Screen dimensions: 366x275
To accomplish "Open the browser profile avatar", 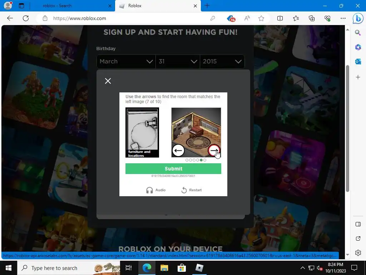I will (x=8, y=5).
